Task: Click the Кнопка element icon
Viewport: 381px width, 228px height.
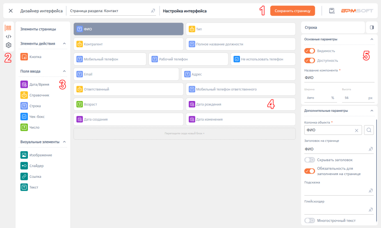Action: click(x=24, y=57)
